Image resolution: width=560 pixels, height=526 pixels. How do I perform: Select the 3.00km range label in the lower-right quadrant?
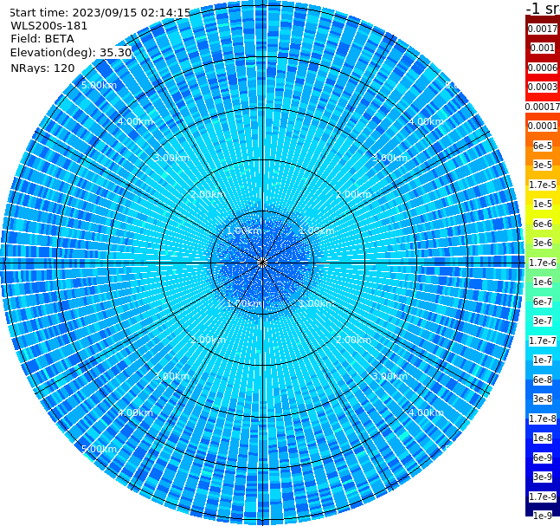coord(389,376)
